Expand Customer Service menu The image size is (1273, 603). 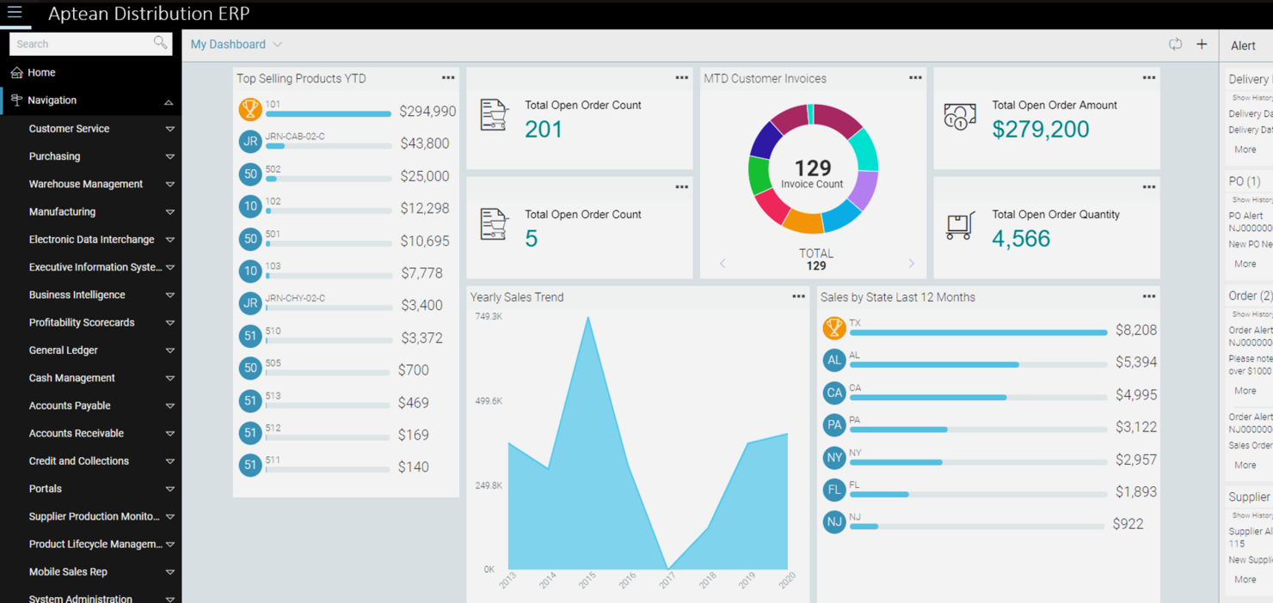(169, 129)
